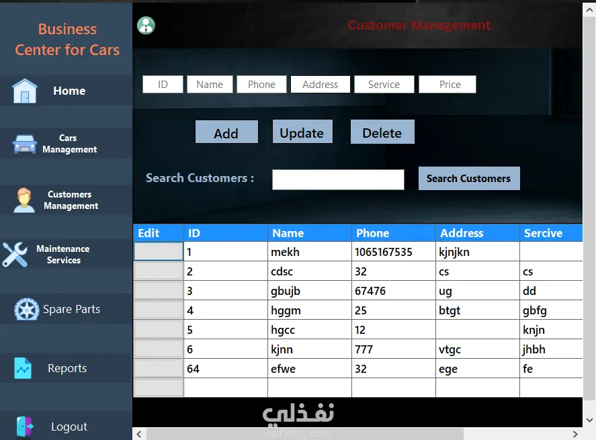Sort by the Address column header

point(478,233)
